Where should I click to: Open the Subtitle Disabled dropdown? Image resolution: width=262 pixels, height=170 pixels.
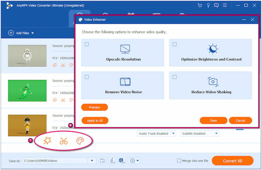pos(200,133)
